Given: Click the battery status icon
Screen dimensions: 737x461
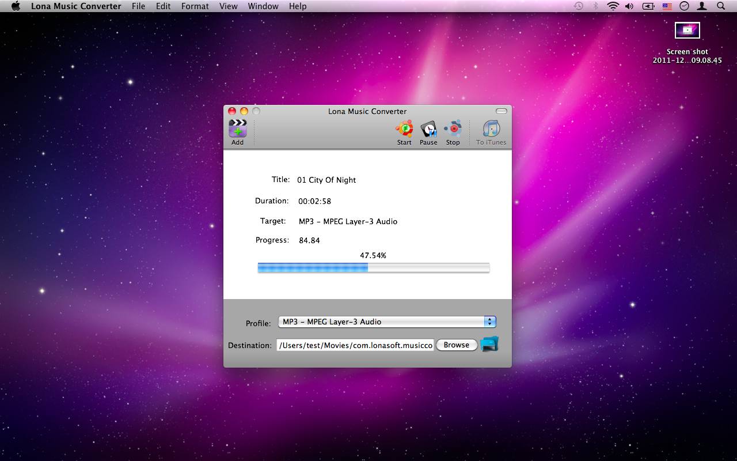Looking at the screenshot, I should 648,6.
